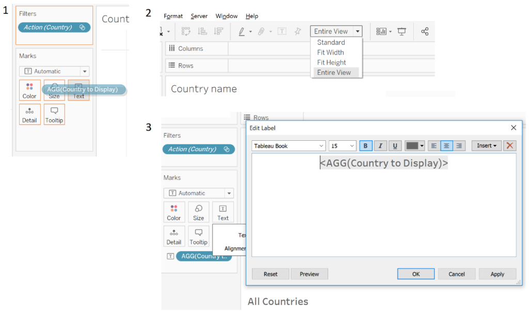This screenshot has width=529, height=311.
Task: Toggle underline formatting in Edit Label
Action: click(395, 146)
